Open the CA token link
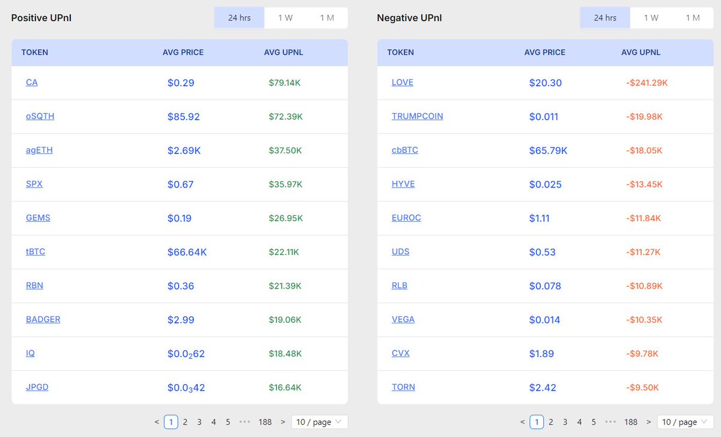The width and height of the screenshot is (721, 437). (x=32, y=82)
